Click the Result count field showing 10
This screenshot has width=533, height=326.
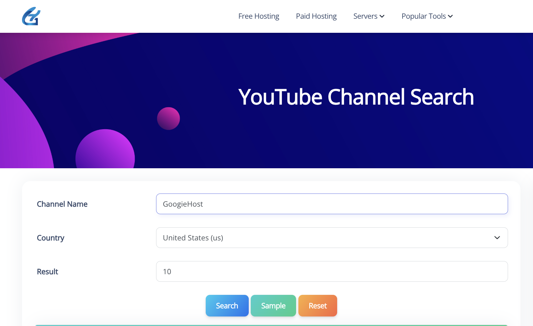point(332,272)
